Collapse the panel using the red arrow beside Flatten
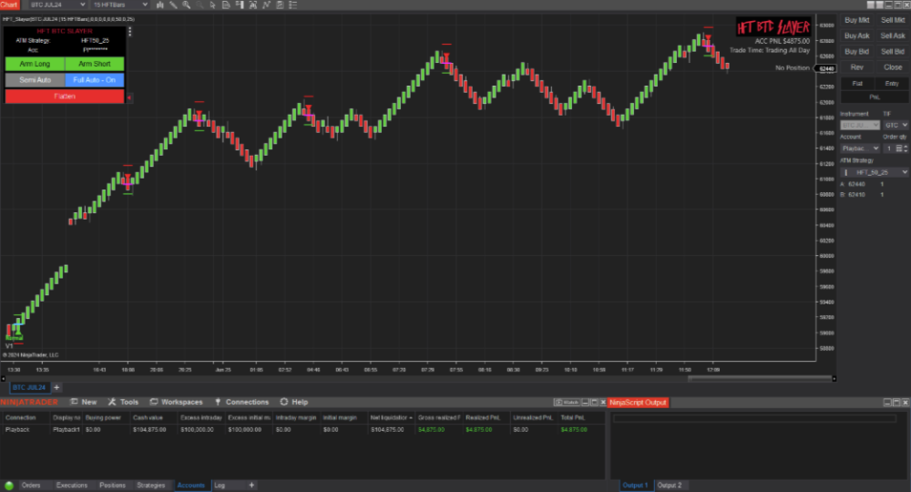 tap(129, 97)
